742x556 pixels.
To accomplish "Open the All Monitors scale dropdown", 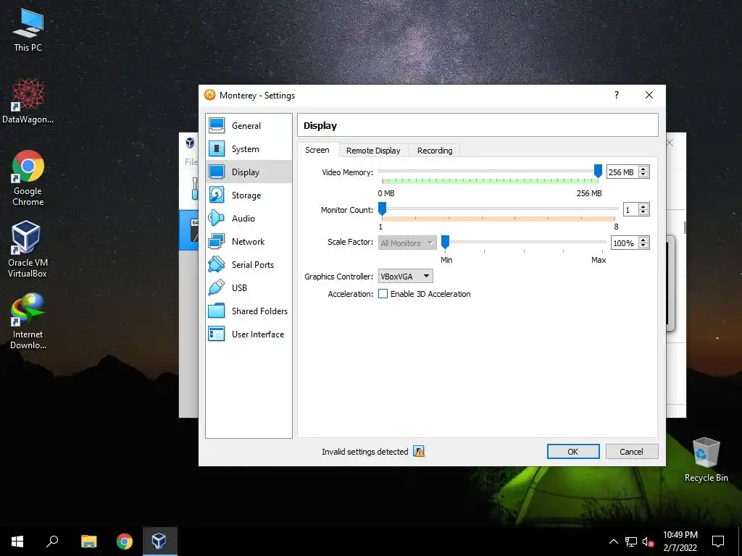I will click(407, 243).
